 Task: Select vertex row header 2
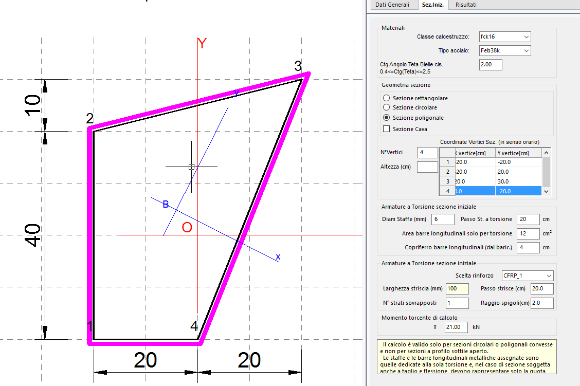point(447,172)
